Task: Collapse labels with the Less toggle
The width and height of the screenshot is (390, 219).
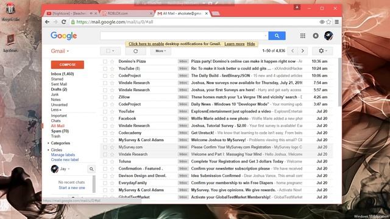Action: pos(56,109)
